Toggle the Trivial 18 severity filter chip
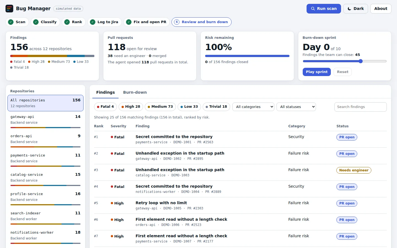 point(216,107)
